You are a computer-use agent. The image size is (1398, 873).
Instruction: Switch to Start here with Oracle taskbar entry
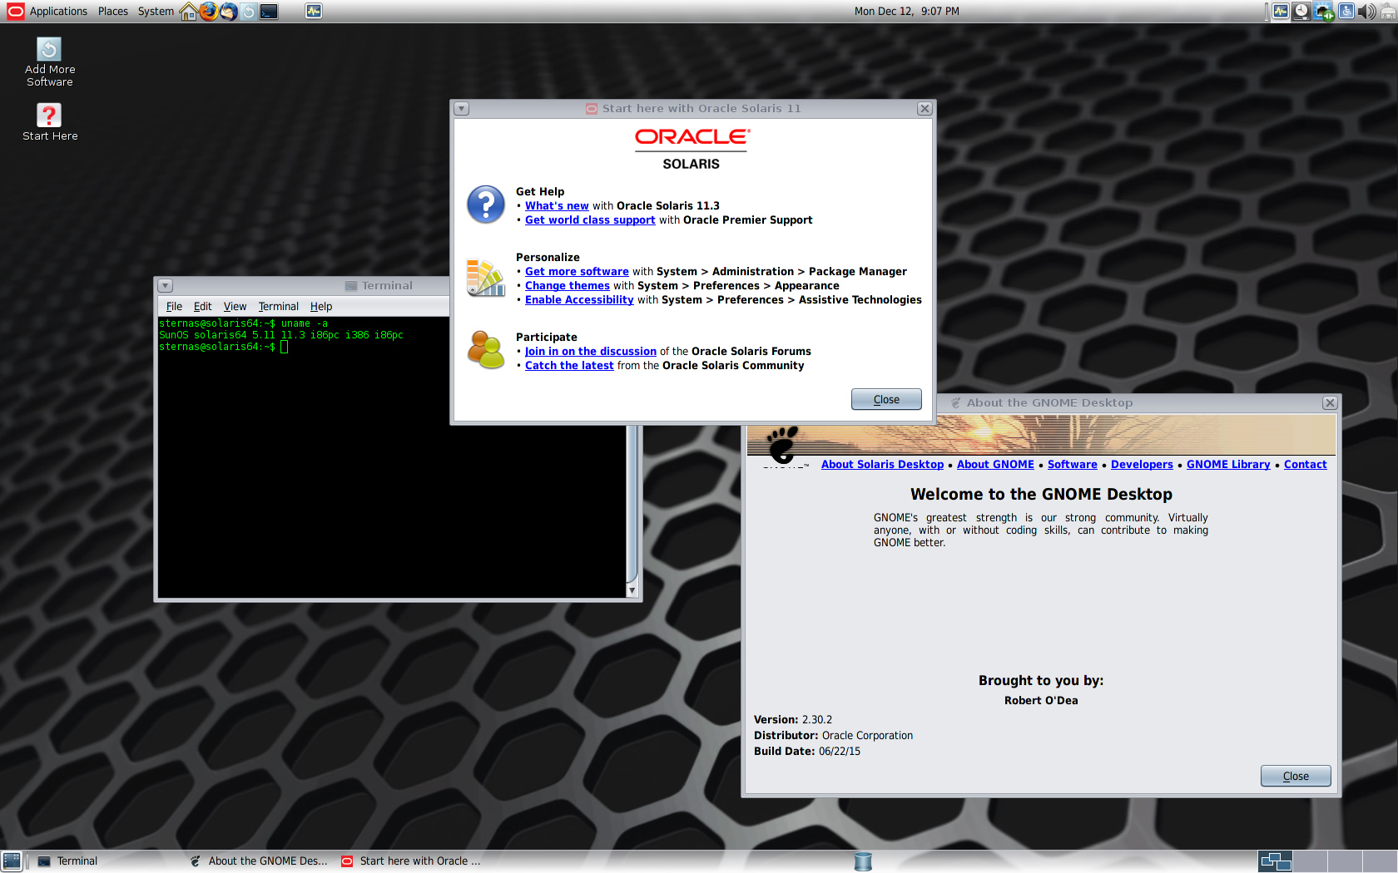pyautogui.click(x=412, y=861)
